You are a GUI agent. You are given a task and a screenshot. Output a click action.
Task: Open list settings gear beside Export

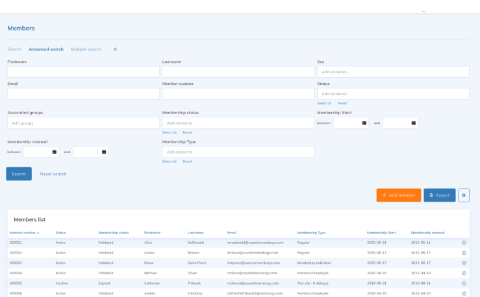(464, 195)
